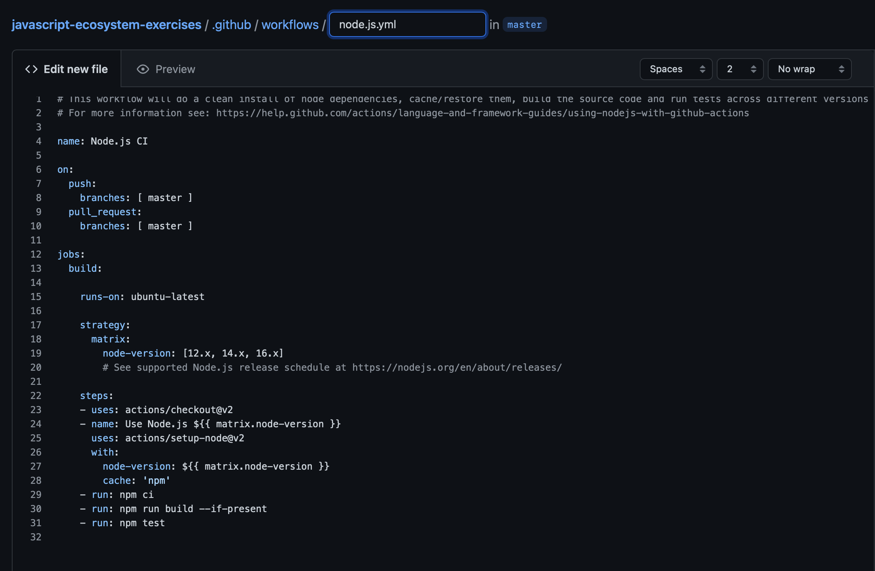Click the 'For more information see' comment on line 2
The image size is (875, 571).
point(403,113)
